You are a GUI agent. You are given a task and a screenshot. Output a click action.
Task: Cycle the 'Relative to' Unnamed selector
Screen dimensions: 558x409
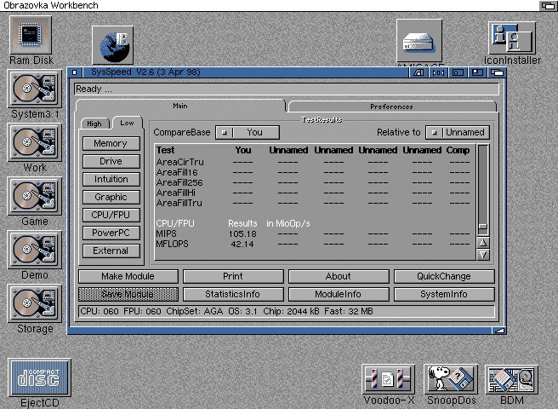(x=458, y=132)
